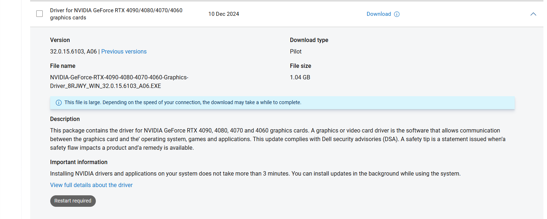
Task: Click the description paragraph about the driver package
Action: (278, 139)
